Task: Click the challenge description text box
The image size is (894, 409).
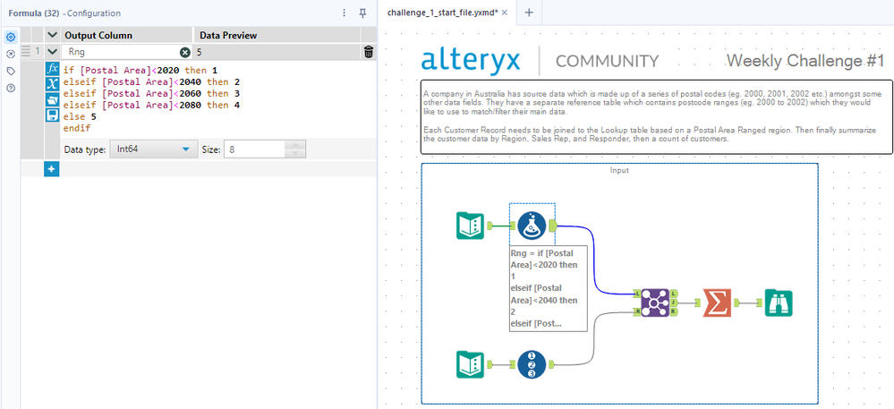Action: 656,116
